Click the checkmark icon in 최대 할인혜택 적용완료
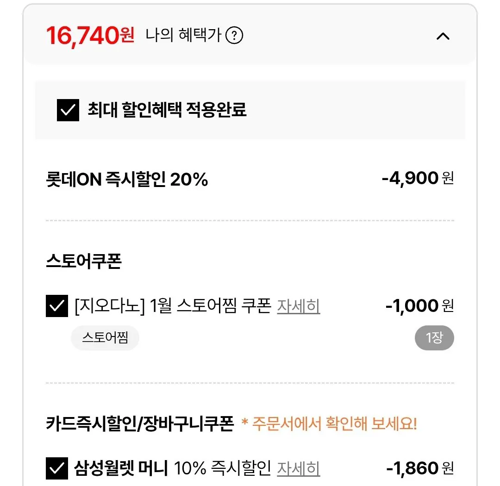Image resolution: width=500 pixels, height=486 pixels. (66, 110)
